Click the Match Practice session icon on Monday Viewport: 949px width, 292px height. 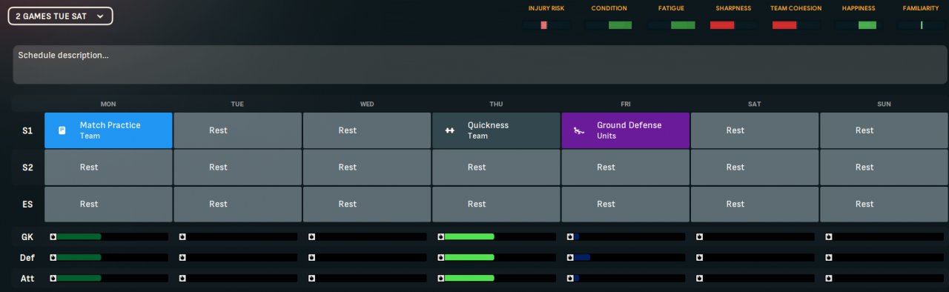pyautogui.click(x=62, y=130)
